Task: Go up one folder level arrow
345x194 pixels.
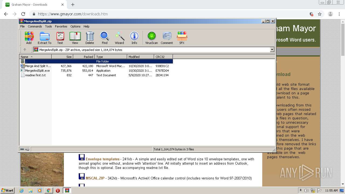Action: click(x=25, y=50)
